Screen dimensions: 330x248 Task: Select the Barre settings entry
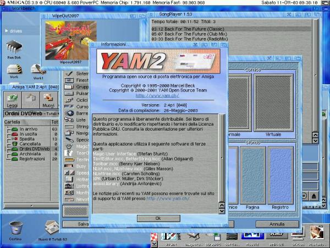click(x=77, y=113)
